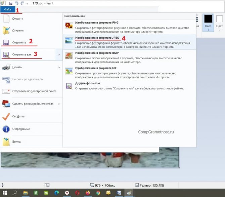Image resolution: width=225 pixels, height=197 pixels.
Task: Launch Firefox from the taskbar
Action: tap(88, 193)
